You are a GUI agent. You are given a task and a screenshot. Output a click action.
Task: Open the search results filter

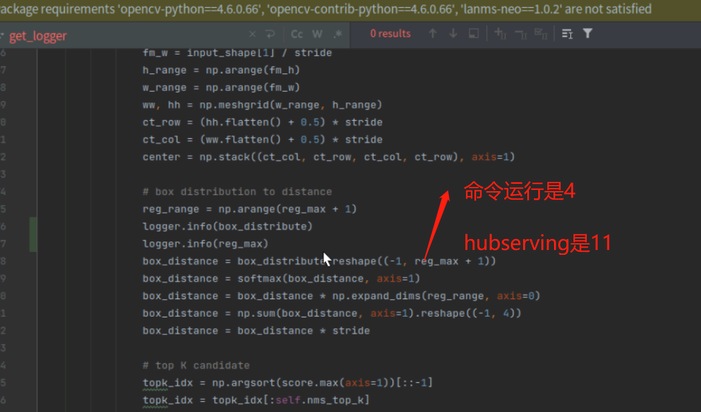pos(587,33)
